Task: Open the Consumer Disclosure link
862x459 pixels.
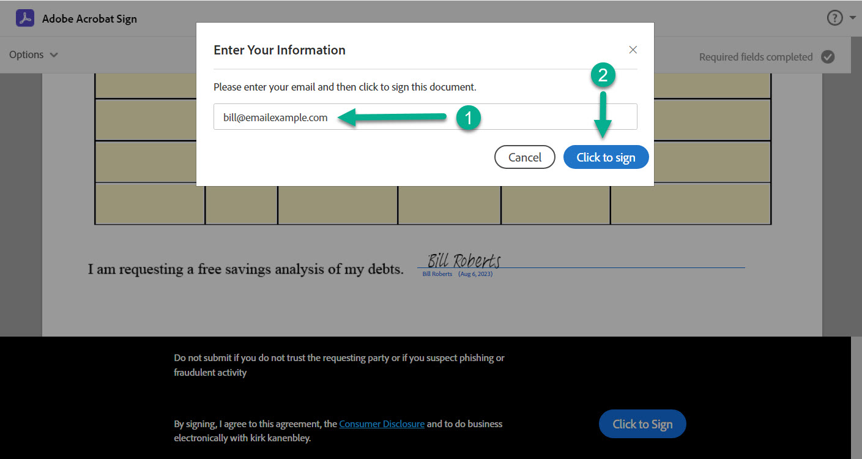Action: [382, 424]
